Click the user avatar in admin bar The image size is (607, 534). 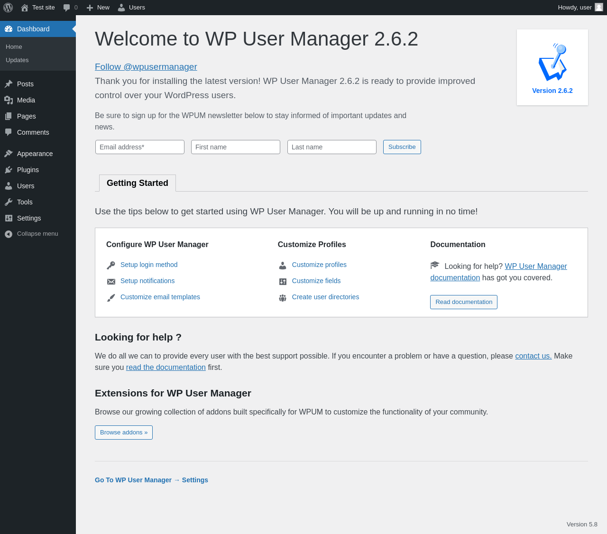tap(599, 8)
